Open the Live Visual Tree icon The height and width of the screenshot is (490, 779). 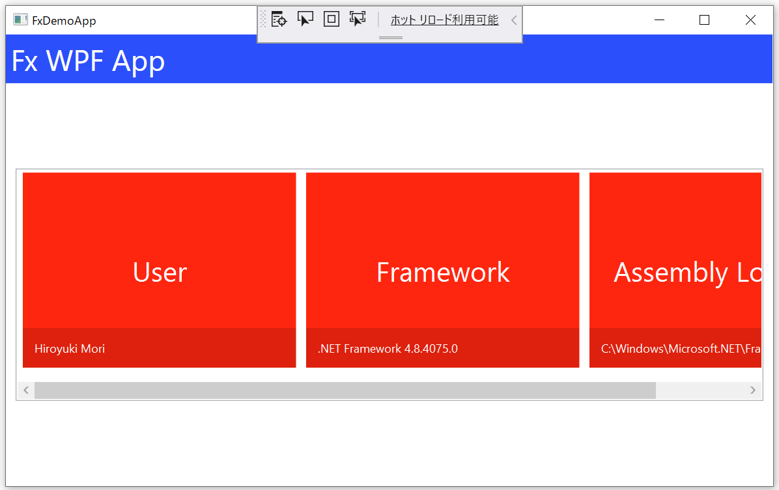[x=279, y=19]
